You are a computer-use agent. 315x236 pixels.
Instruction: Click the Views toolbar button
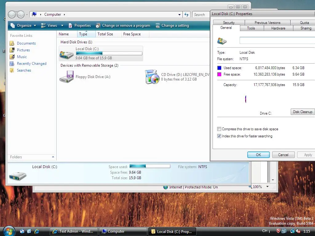[49, 26]
